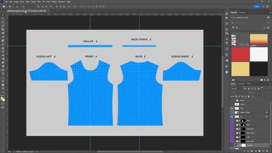
Task: Select the Eyedropper tool
Action: click(3, 37)
